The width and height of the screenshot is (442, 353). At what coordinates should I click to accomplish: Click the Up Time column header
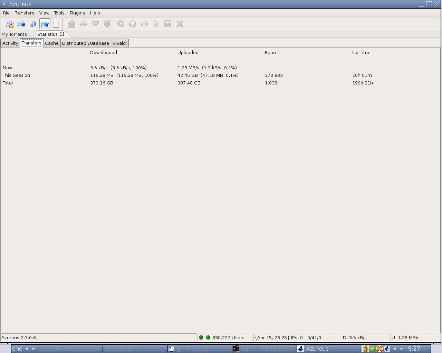point(361,52)
